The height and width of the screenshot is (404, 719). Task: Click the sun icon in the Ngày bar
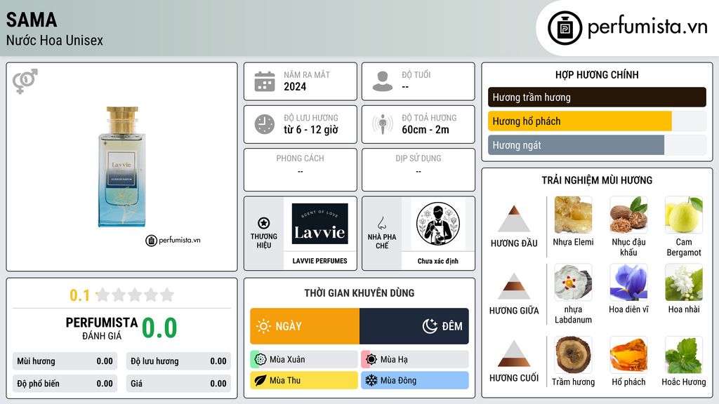pyautogui.click(x=263, y=326)
